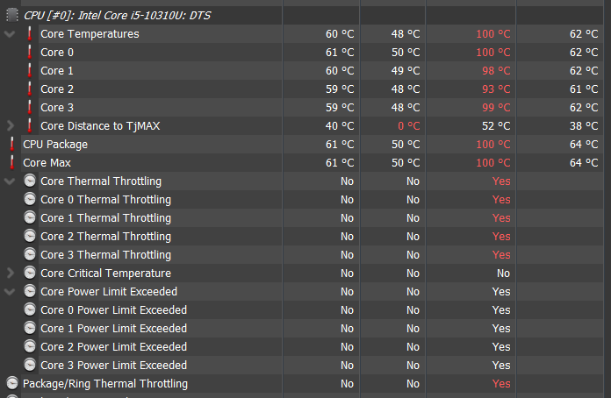
Task: Click the clock icon for Core Power Limit Exceeded
Action: [x=30, y=291]
